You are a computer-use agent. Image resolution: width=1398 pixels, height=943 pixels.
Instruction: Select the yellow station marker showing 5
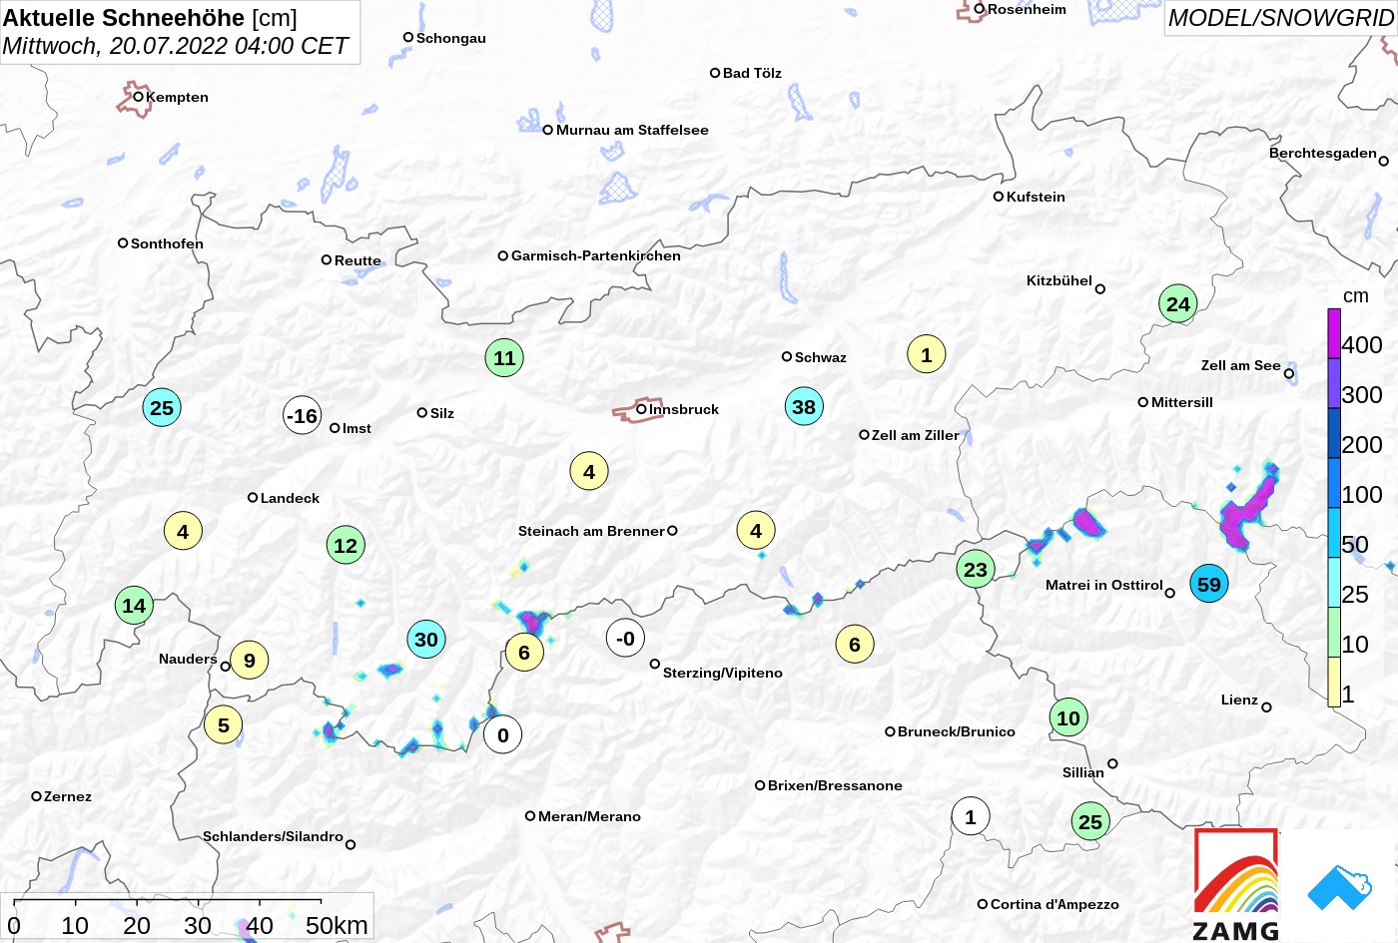224,724
